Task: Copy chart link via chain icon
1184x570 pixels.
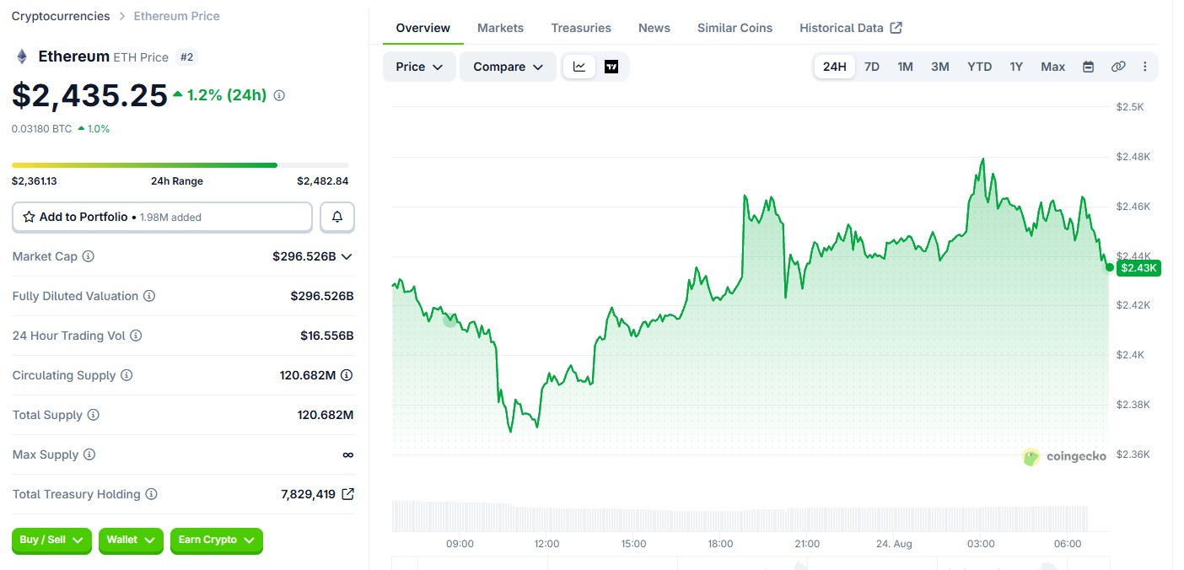Action: [x=1118, y=67]
